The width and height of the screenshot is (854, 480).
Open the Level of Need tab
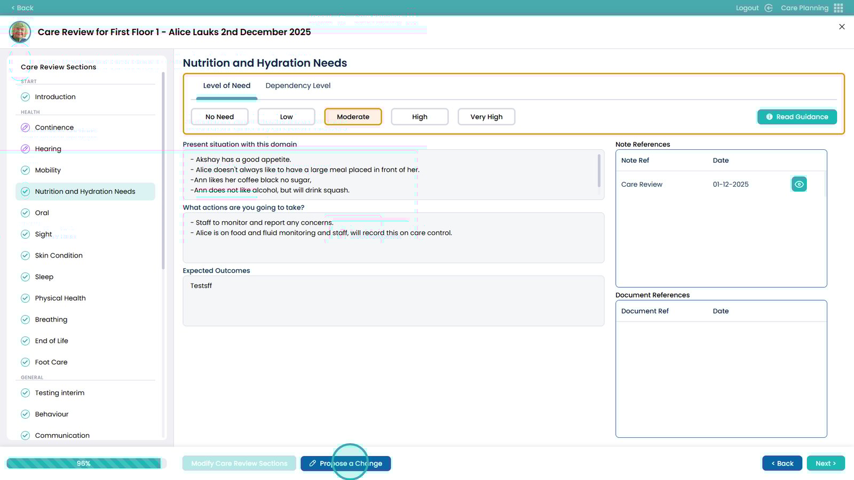coord(226,85)
